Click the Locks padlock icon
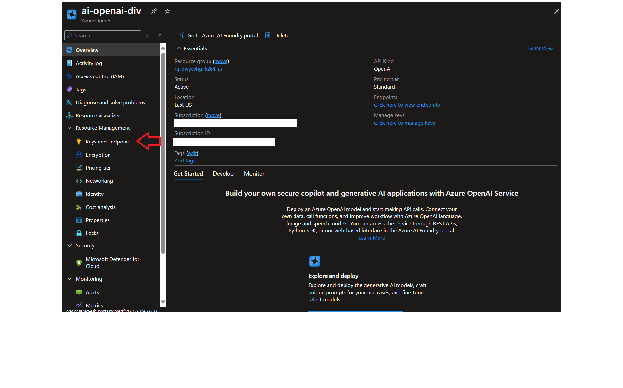Image resolution: width=623 pixels, height=388 pixels. pos(79,233)
